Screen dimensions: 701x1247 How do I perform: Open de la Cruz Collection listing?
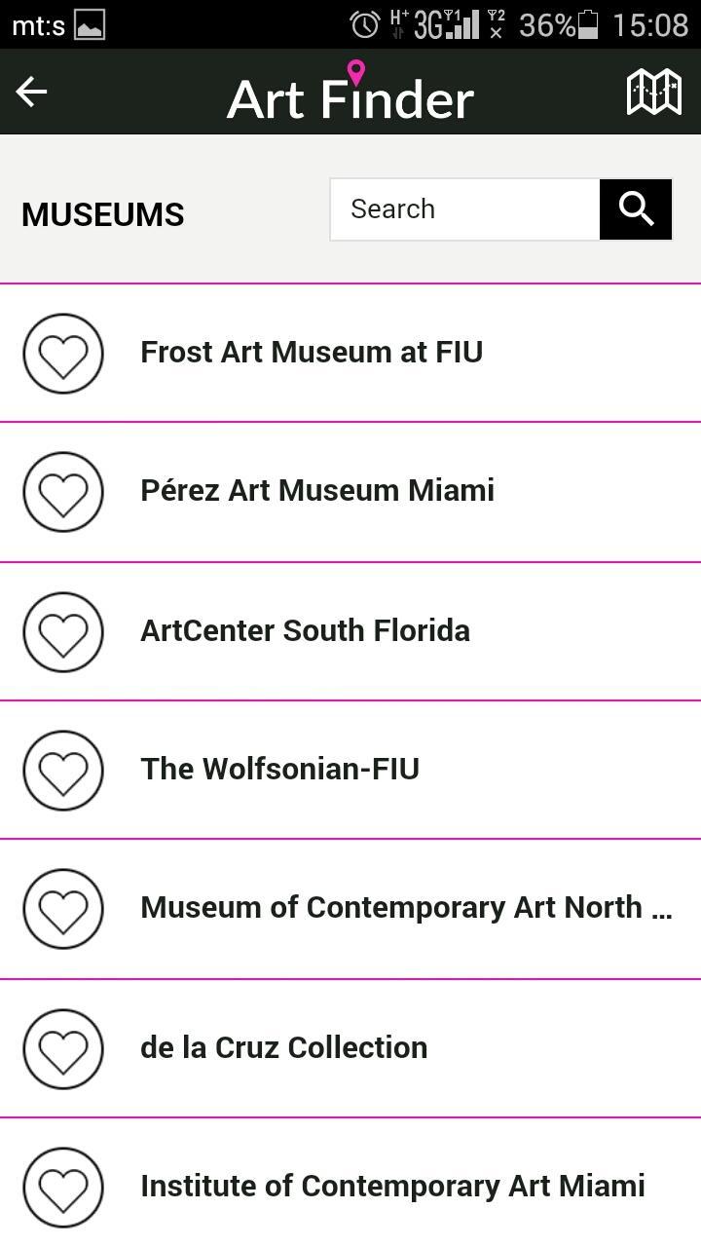(x=350, y=1048)
